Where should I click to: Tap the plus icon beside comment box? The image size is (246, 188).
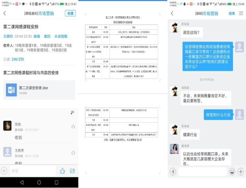[x=4, y=171]
